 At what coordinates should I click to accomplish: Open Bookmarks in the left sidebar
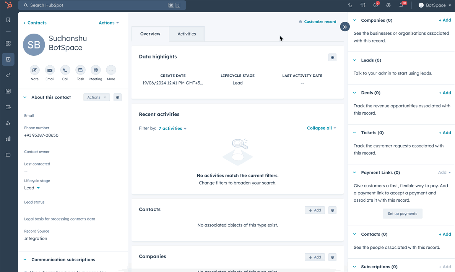(x=8, y=20)
